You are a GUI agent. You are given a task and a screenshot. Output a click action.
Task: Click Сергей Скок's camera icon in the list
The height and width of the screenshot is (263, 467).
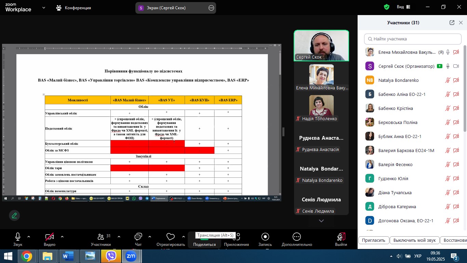pyautogui.click(x=456, y=66)
